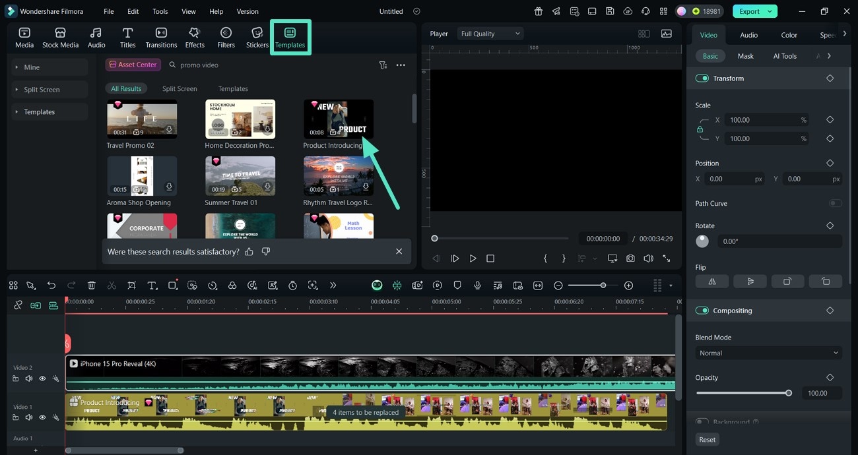Zoom in timeline with plus button

[628, 286]
